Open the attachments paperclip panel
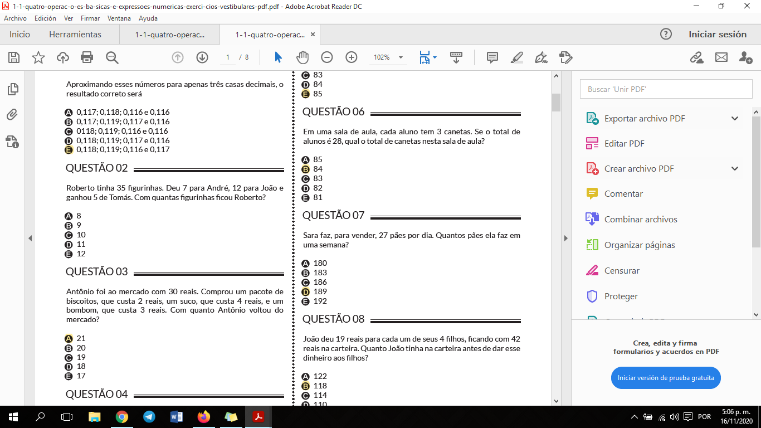 point(12,115)
